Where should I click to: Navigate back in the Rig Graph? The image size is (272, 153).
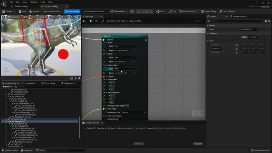[x=91, y=21]
